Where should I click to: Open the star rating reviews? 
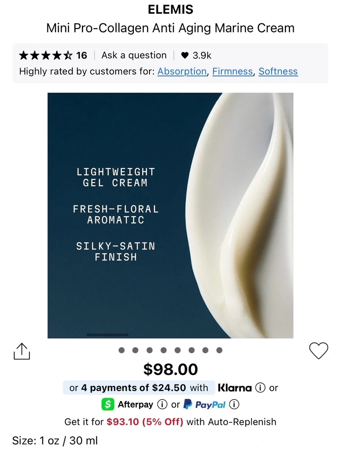pyautogui.click(x=53, y=55)
